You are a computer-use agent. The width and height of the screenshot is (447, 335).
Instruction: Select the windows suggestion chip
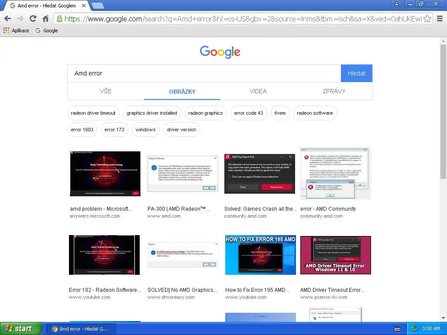[145, 130]
